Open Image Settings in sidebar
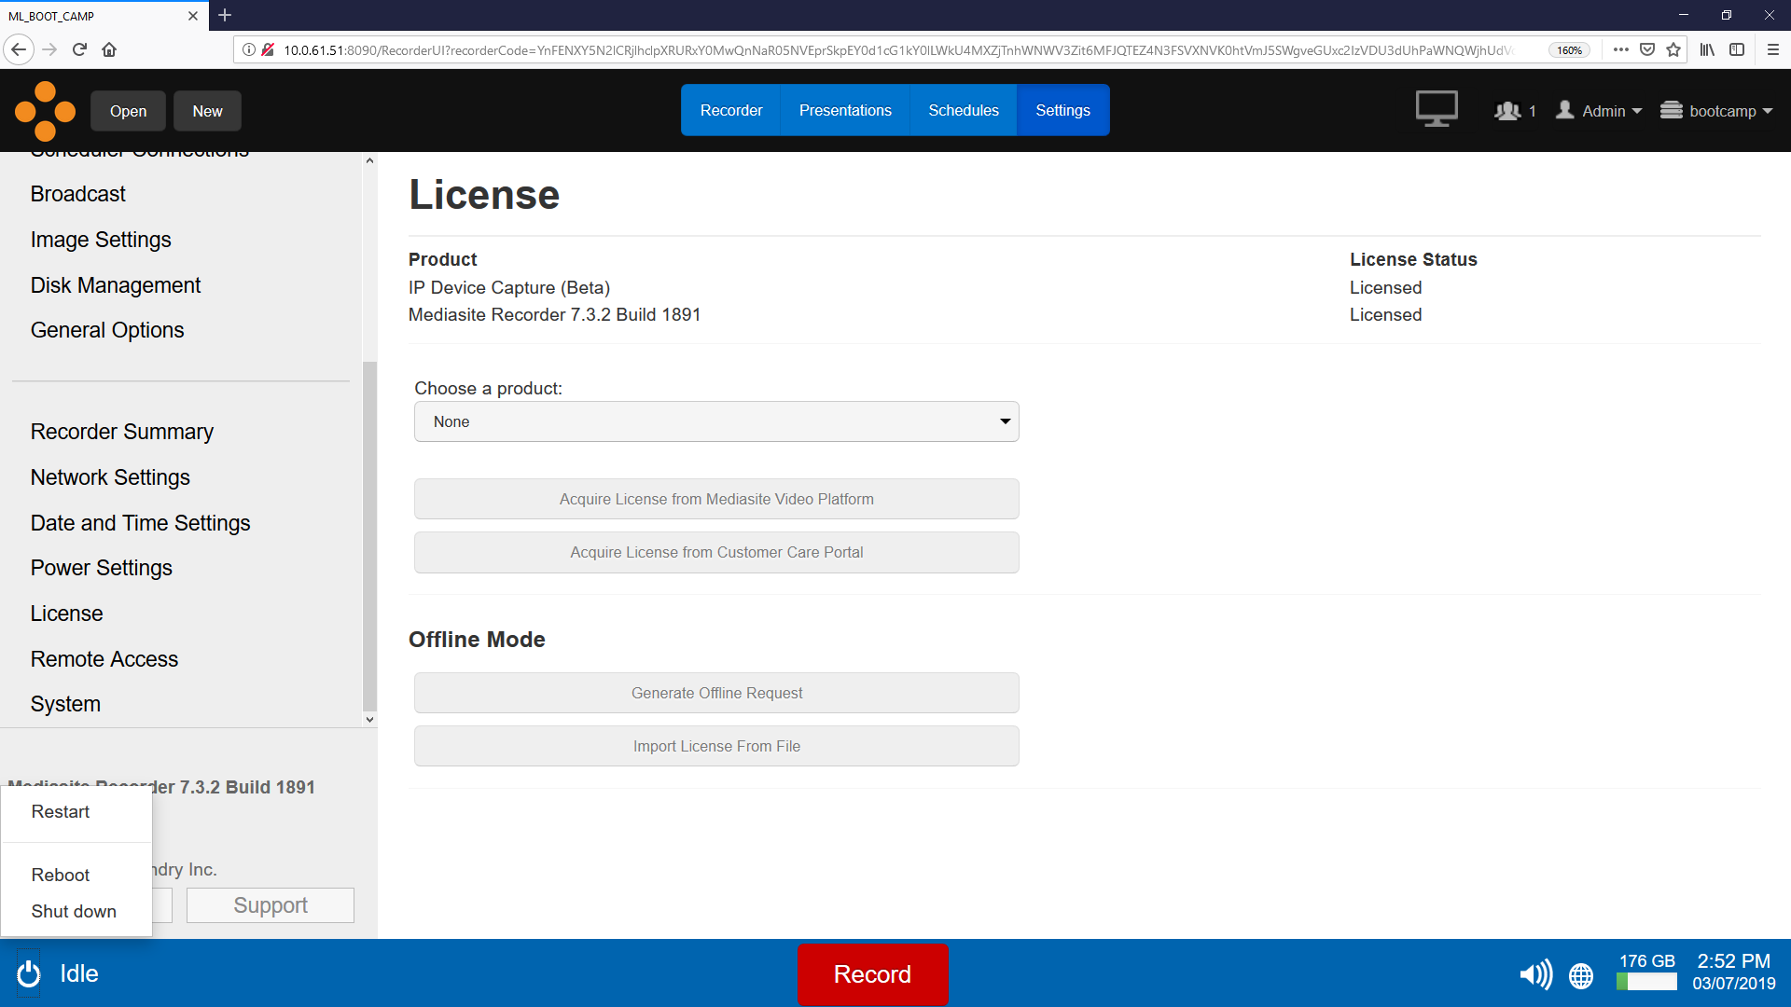 click(x=101, y=240)
